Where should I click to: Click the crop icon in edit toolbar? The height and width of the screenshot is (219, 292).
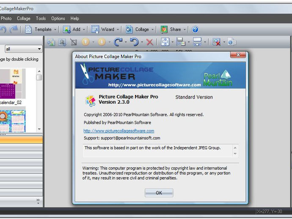coord(74,42)
